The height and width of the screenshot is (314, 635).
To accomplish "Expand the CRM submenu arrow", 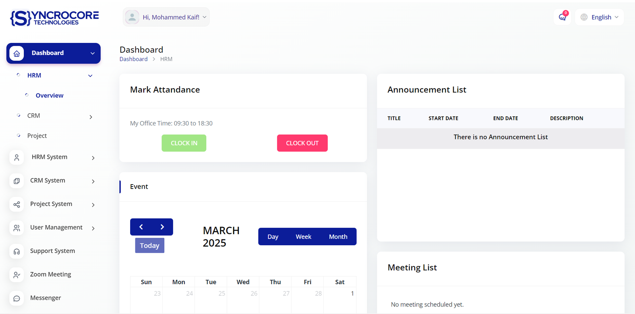I will (x=91, y=117).
